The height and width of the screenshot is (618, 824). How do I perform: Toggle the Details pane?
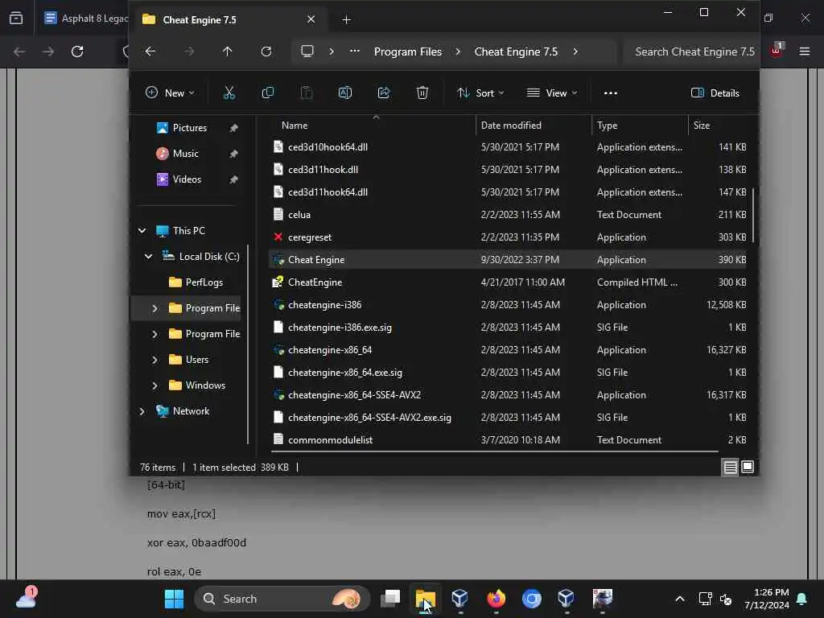[x=715, y=93]
